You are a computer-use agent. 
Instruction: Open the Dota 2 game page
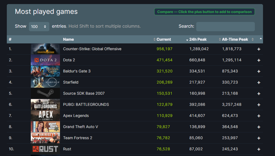point(69,60)
